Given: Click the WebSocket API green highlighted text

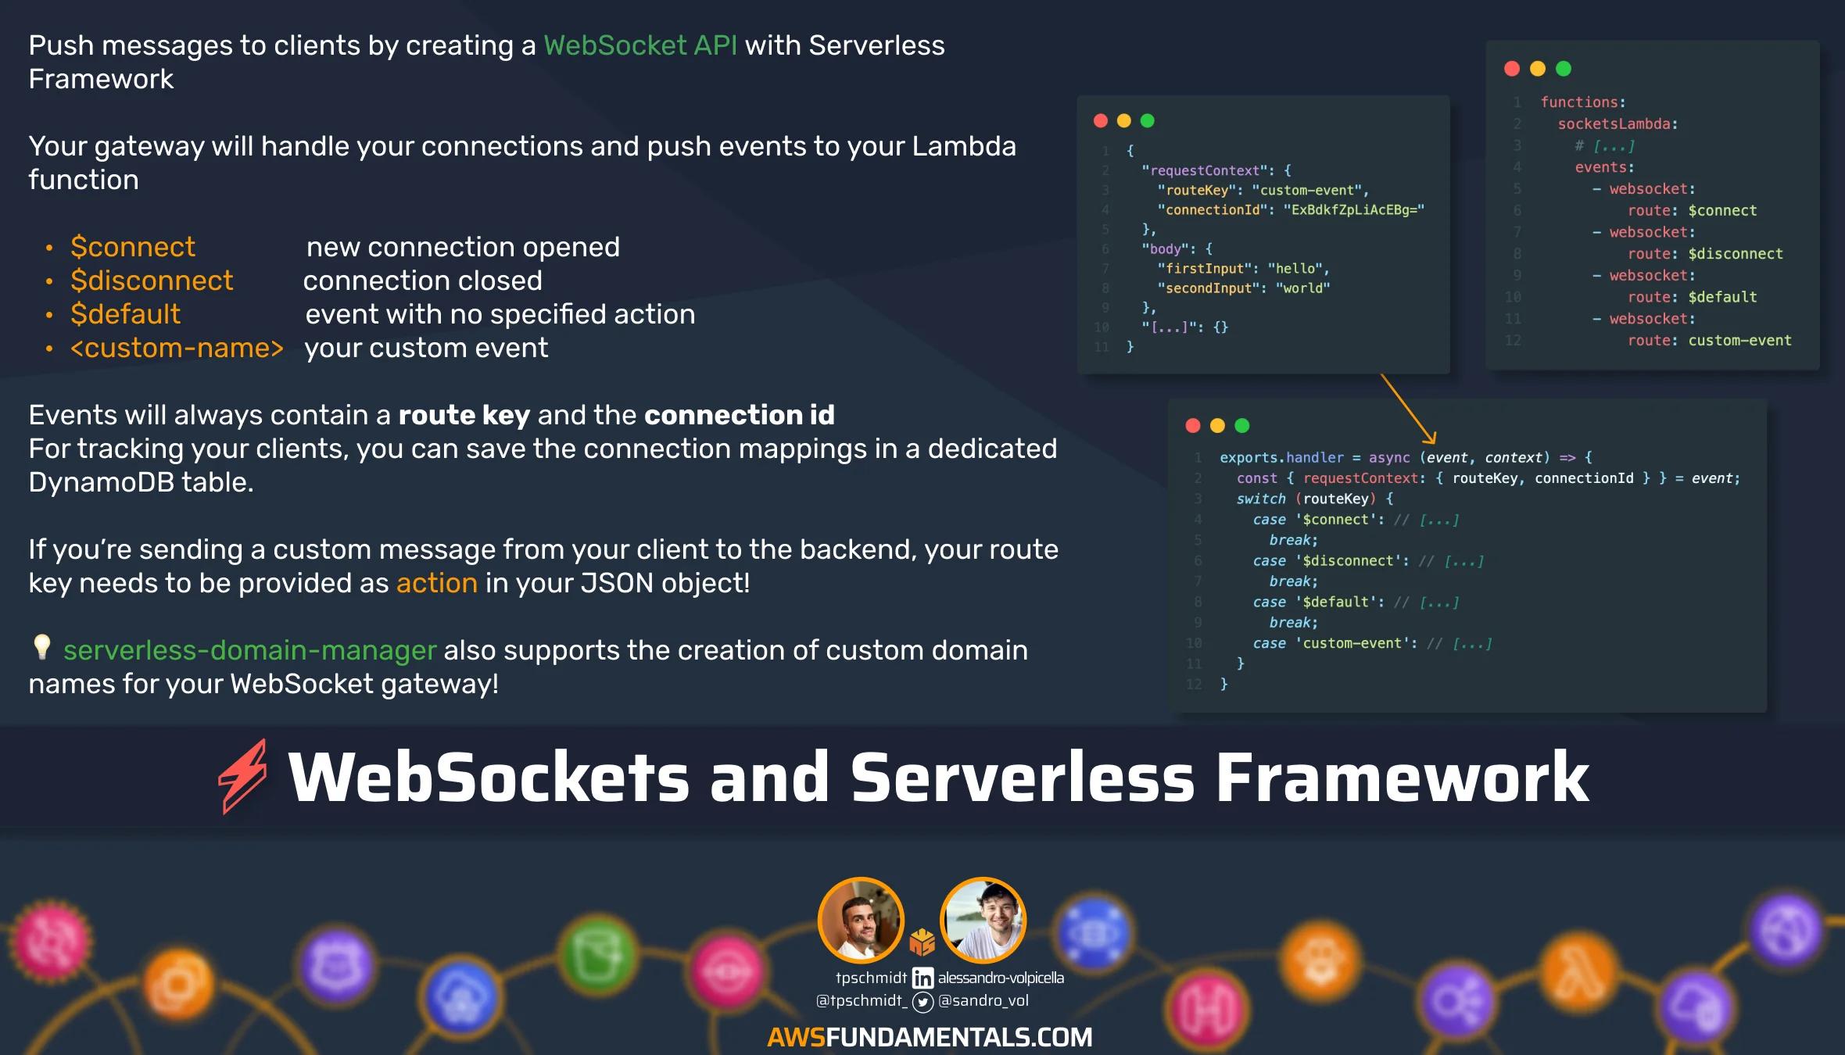Looking at the screenshot, I should pyautogui.click(x=640, y=45).
